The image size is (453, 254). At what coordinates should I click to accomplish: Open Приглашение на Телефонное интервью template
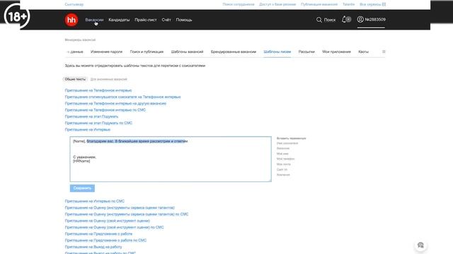click(x=98, y=90)
